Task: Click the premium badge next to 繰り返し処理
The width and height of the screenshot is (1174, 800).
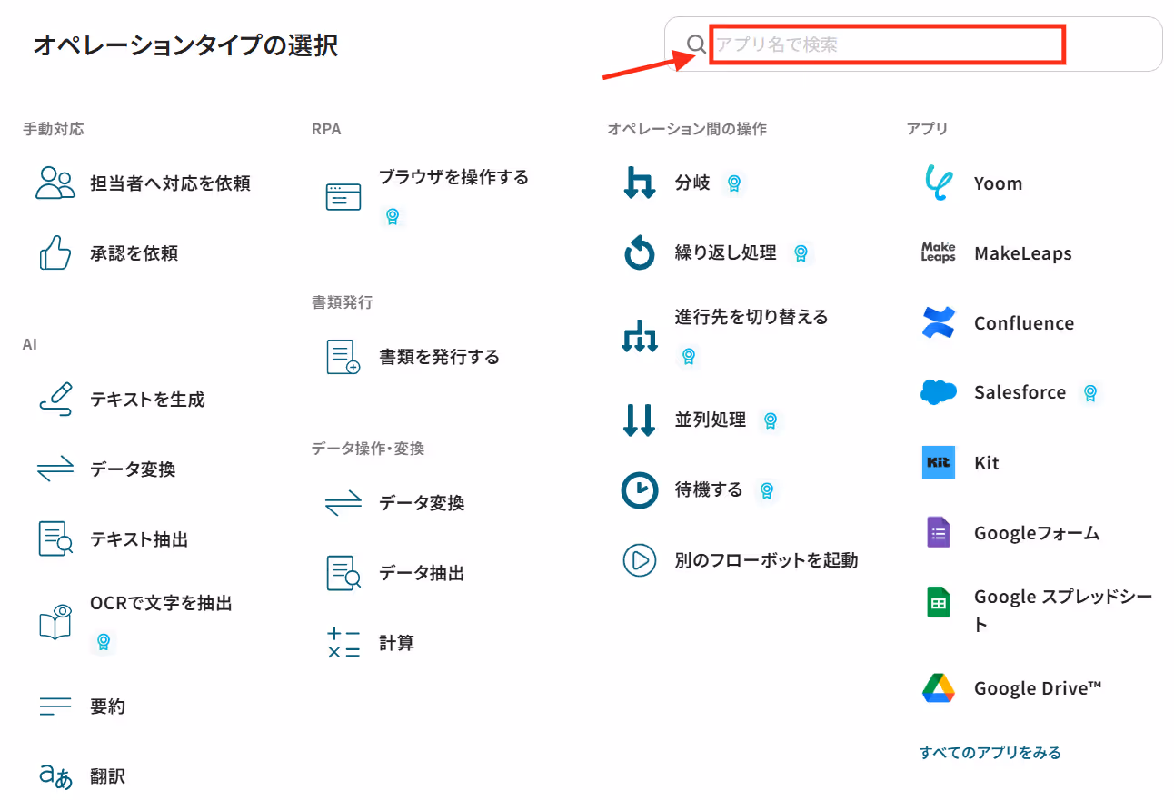Action: (801, 253)
